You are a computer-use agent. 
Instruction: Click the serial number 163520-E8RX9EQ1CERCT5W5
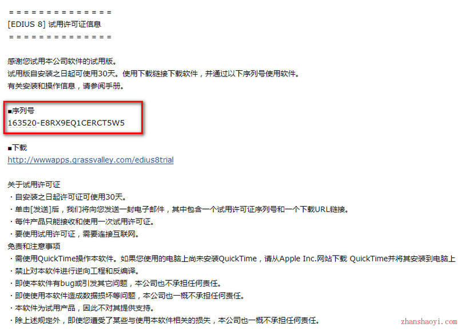(66, 123)
